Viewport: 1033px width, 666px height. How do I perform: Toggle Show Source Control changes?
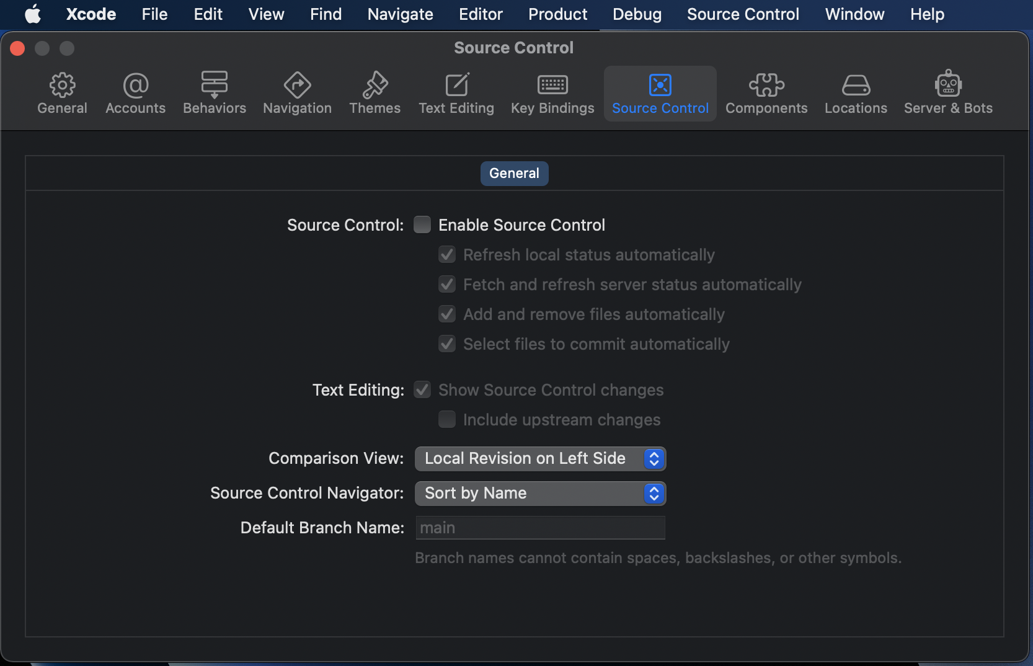[422, 389]
